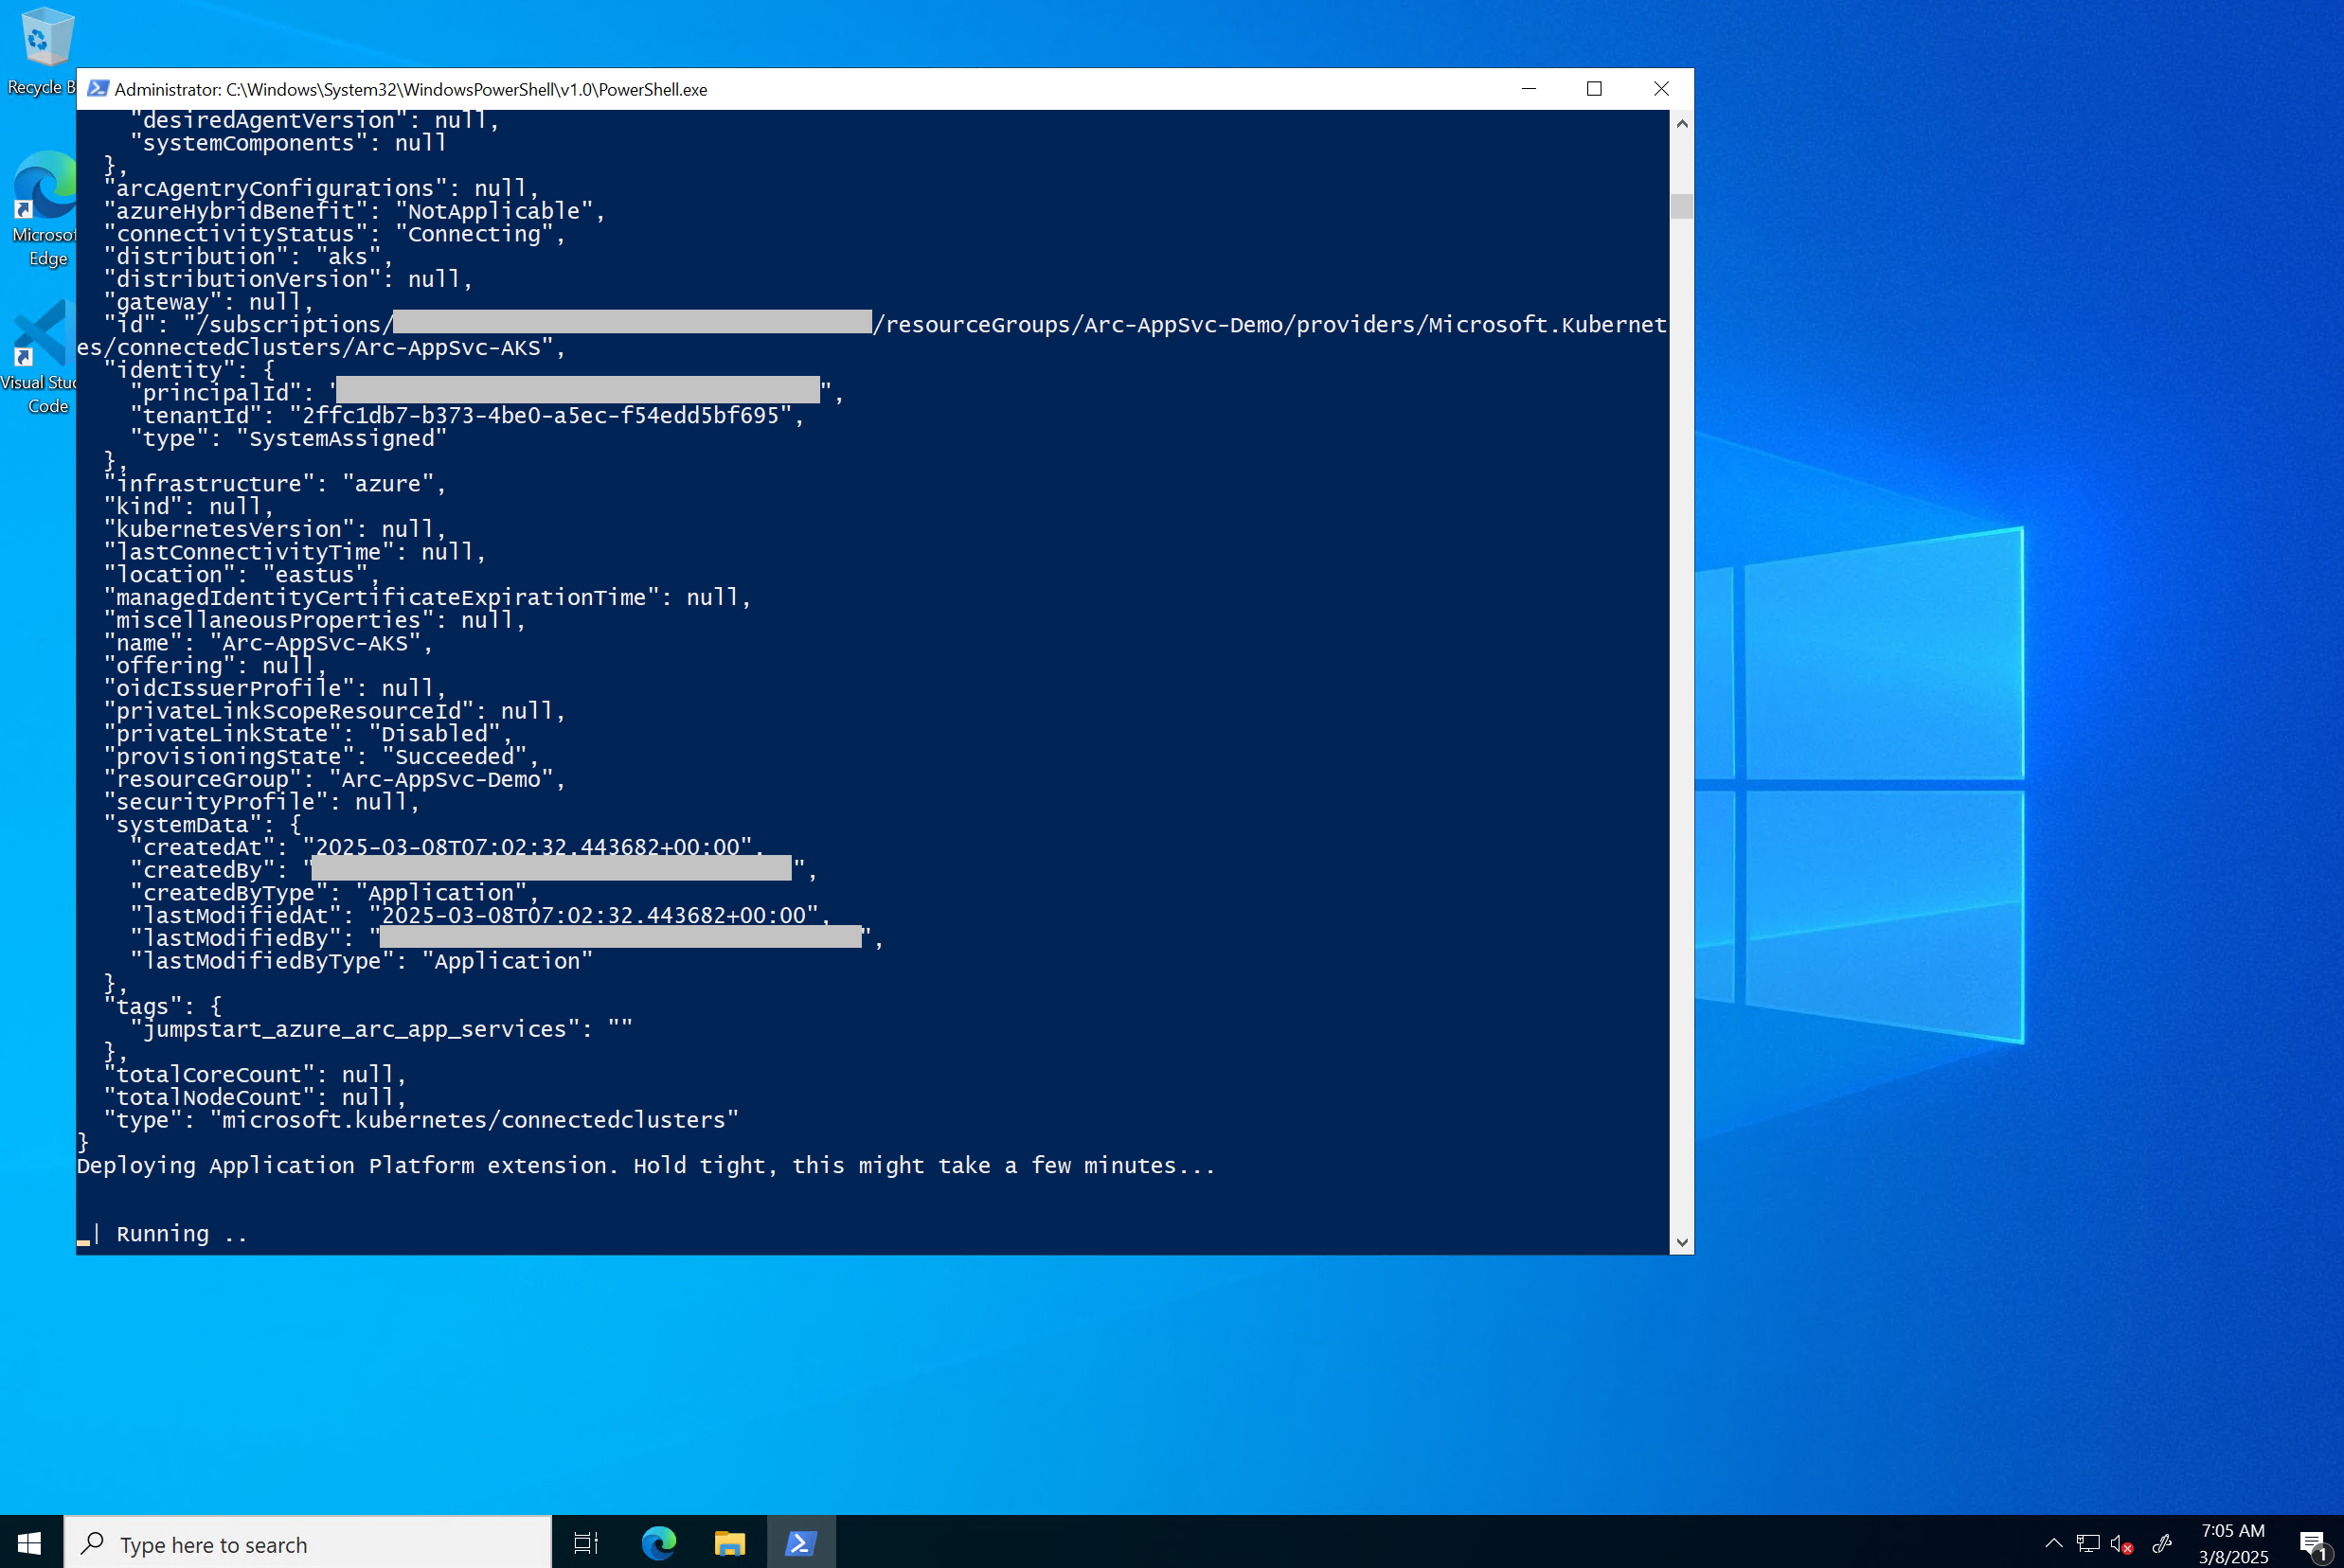The height and width of the screenshot is (1568, 2344).
Task: Open the network status tray icon
Action: click(2088, 1543)
